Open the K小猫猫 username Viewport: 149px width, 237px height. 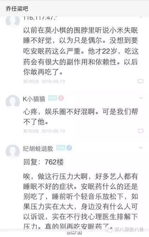coord(34,99)
